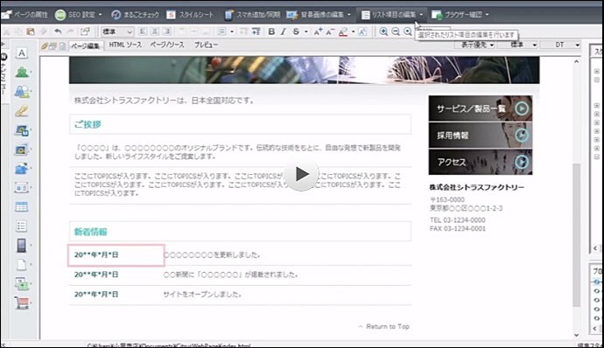
Task: Open ページの属性 page properties
Action: pos(25,15)
